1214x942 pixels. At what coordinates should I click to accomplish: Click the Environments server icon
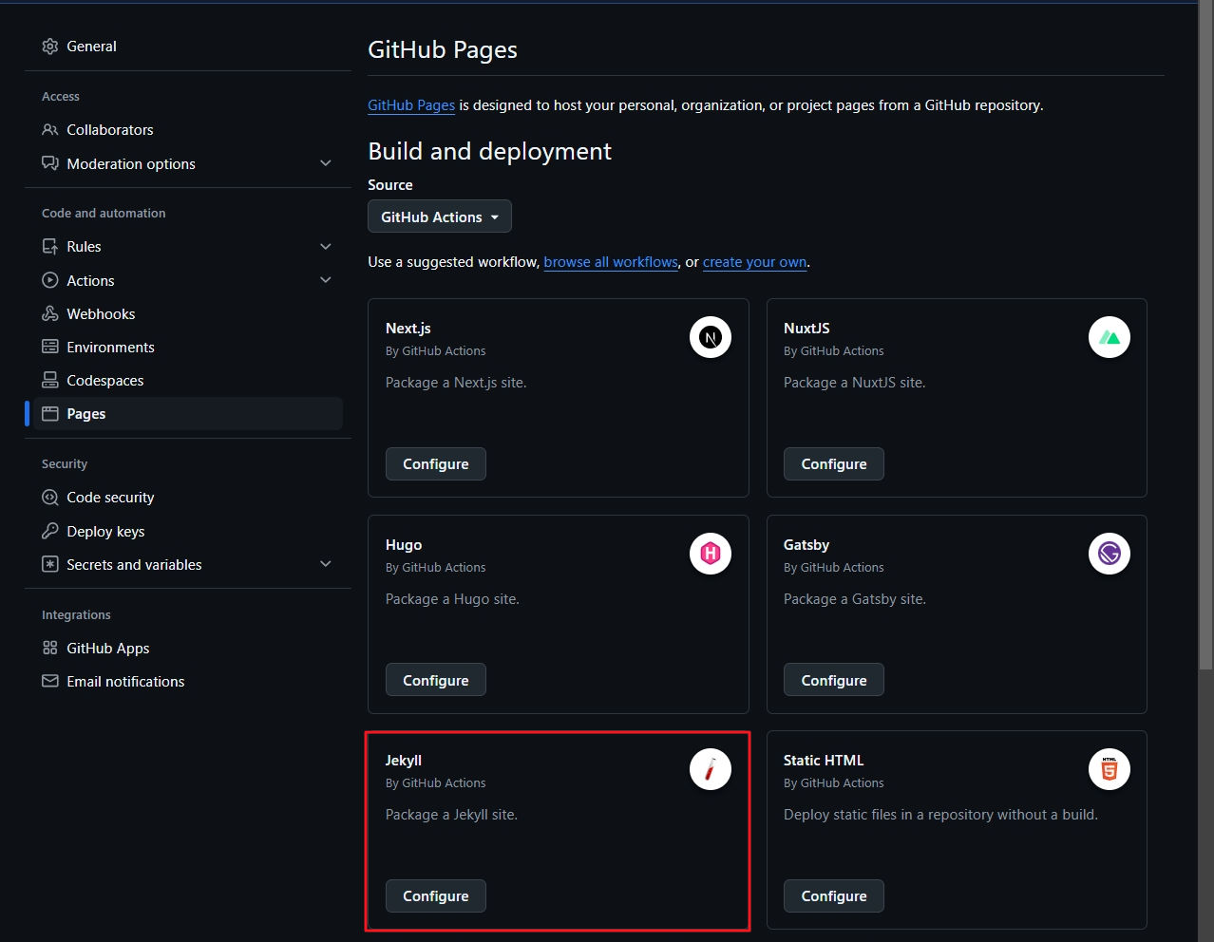(50, 348)
